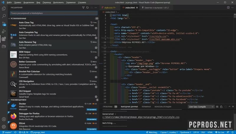Refresh the extensions list

(87, 8)
